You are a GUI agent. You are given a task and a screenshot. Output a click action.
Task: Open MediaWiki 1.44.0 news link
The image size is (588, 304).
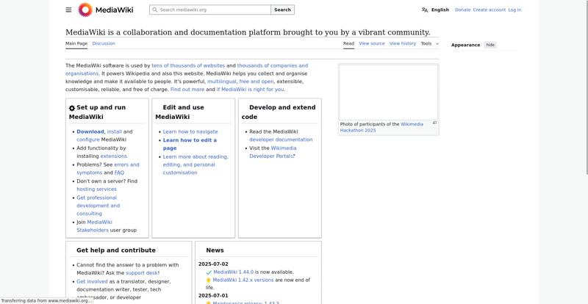tap(233, 272)
